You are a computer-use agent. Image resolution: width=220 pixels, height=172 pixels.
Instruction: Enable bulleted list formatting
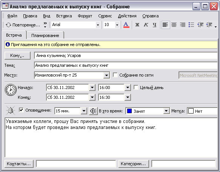coord(191,25)
